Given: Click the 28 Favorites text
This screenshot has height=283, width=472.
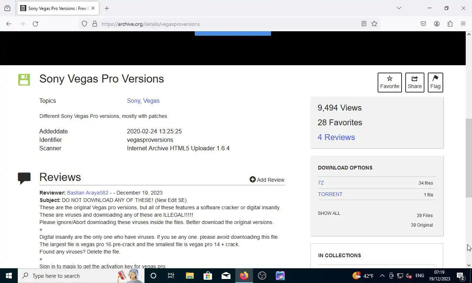Looking at the screenshot, I should (340, 122).
